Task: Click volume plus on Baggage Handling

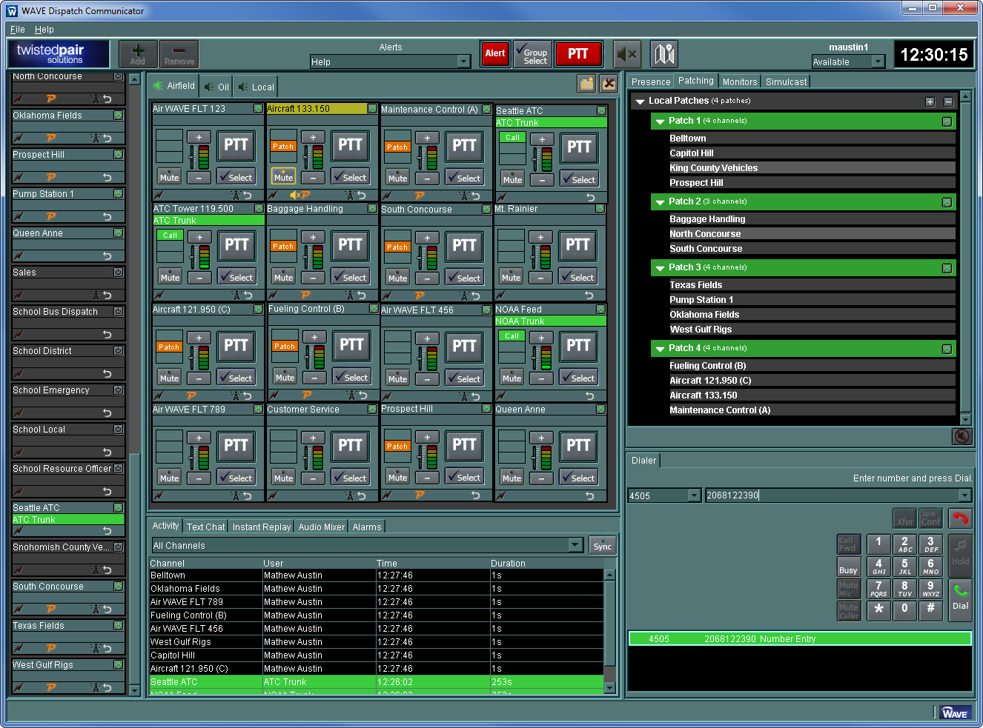Action: (x=313, y=237)
